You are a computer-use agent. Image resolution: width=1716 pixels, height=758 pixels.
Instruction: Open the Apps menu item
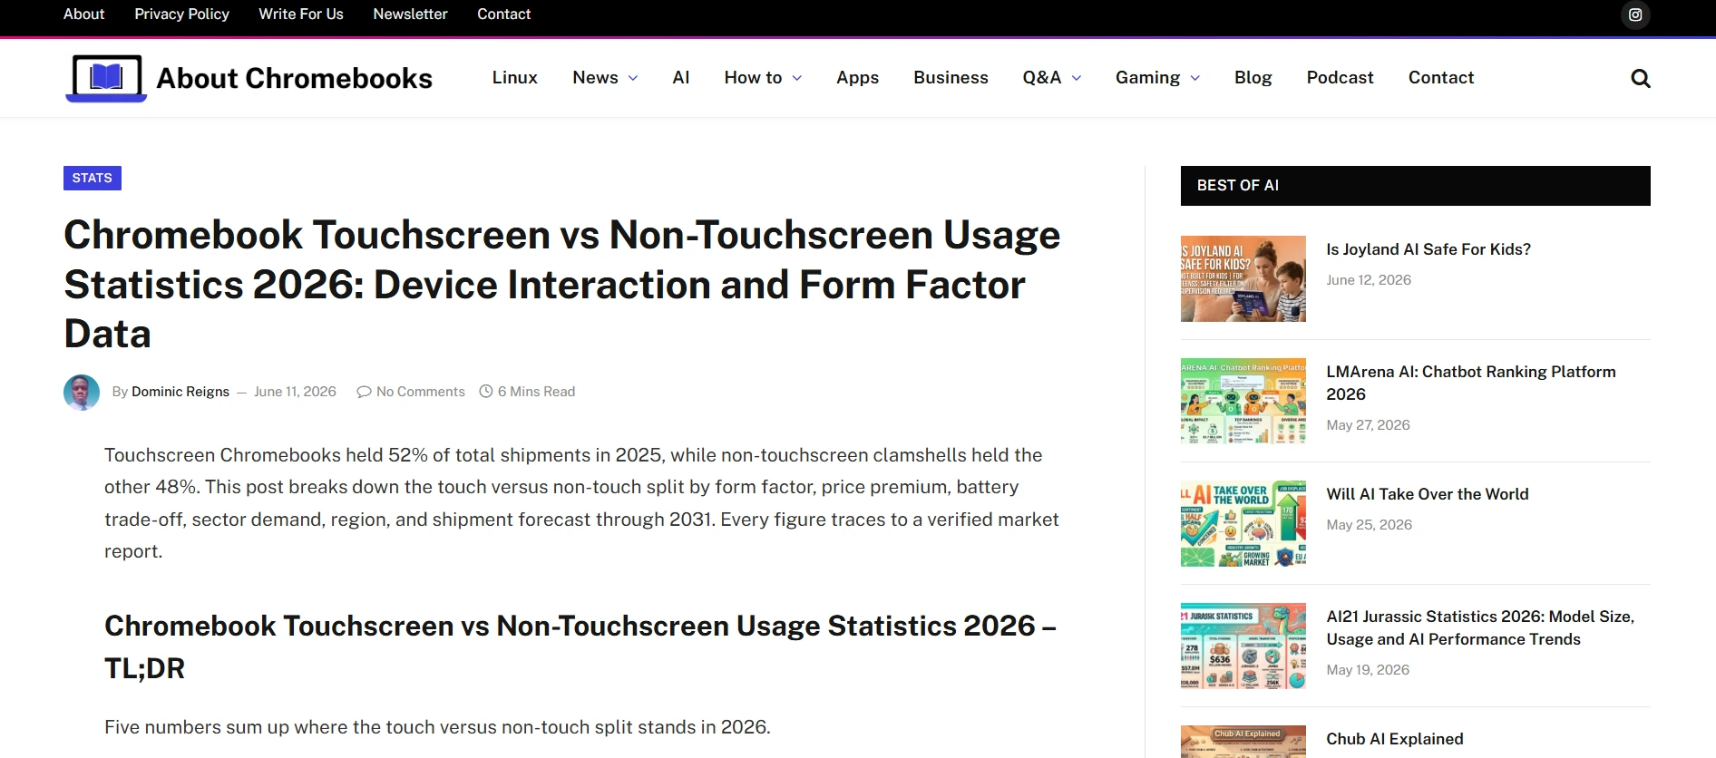[857, 78]
